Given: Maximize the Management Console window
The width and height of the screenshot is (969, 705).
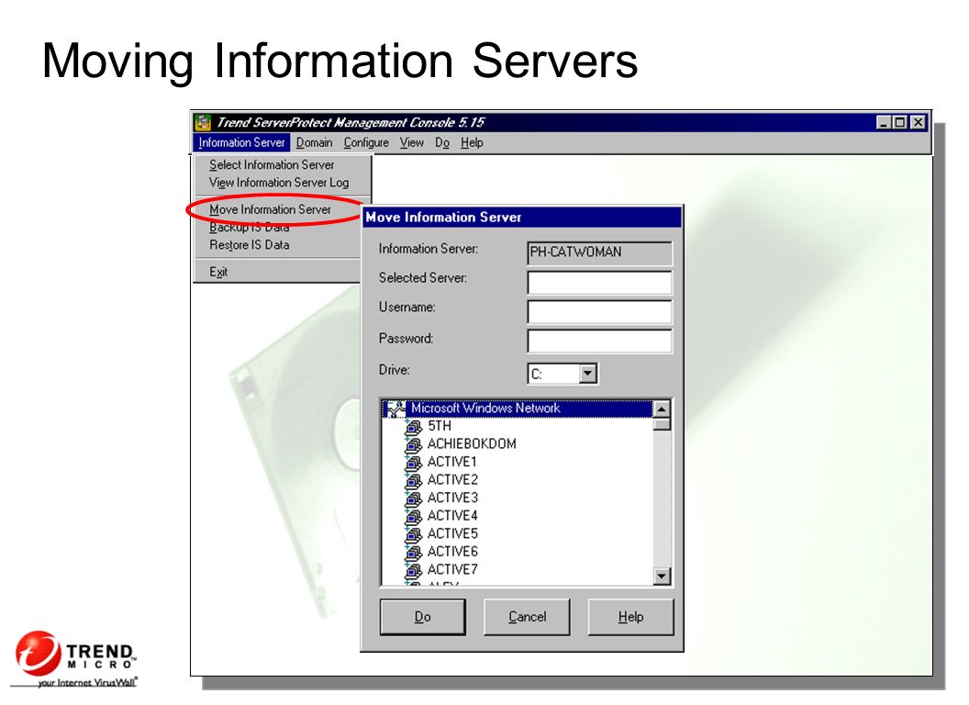Looking at the screenshot, I should [900, 122].
